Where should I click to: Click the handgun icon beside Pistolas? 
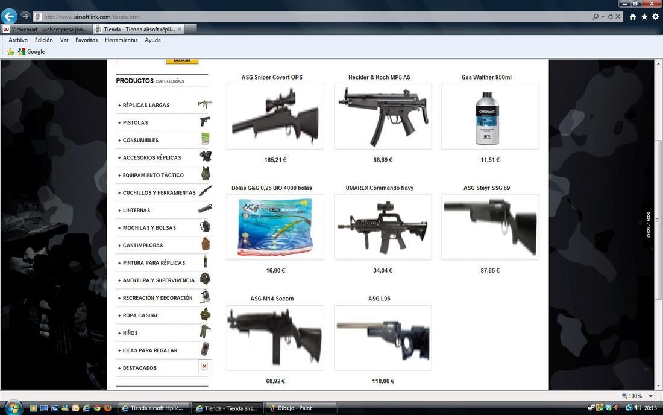(205, 121)
